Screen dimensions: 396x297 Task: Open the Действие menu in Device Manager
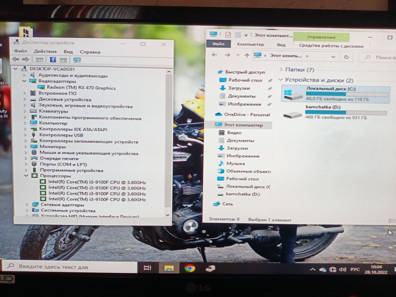(45, 51)
